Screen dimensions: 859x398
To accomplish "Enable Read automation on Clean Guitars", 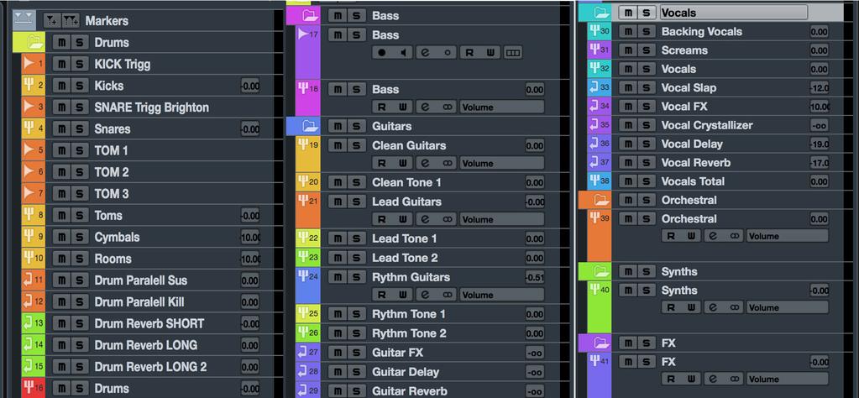I will pyautogui.click(x=382, y=163).
